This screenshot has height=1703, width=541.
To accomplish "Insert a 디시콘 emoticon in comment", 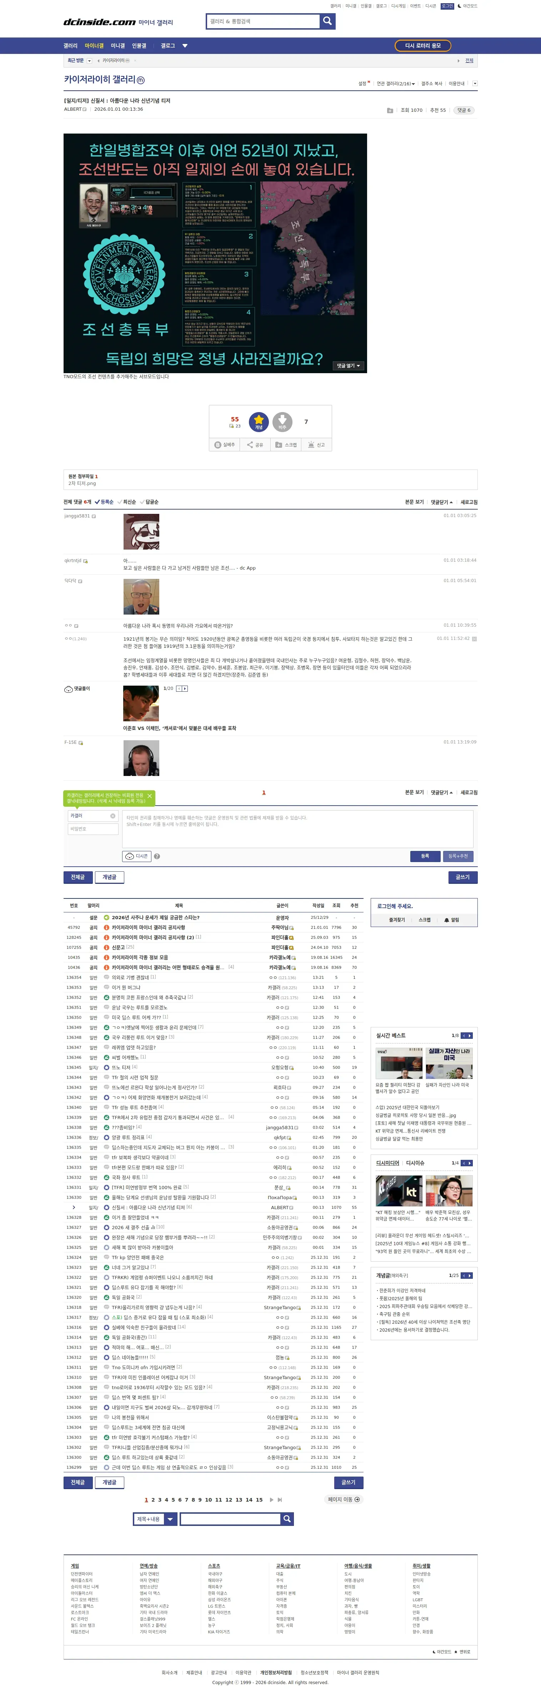I will coord(137,856).
